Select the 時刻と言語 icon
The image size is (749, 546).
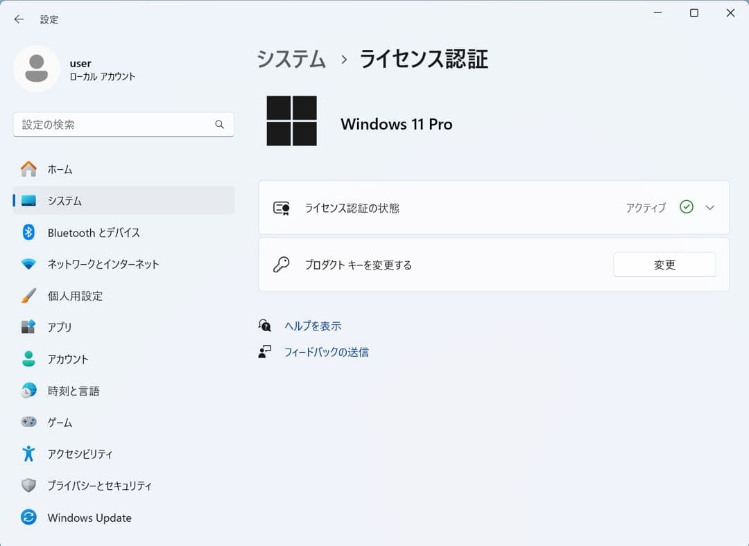tap(28, 391)
